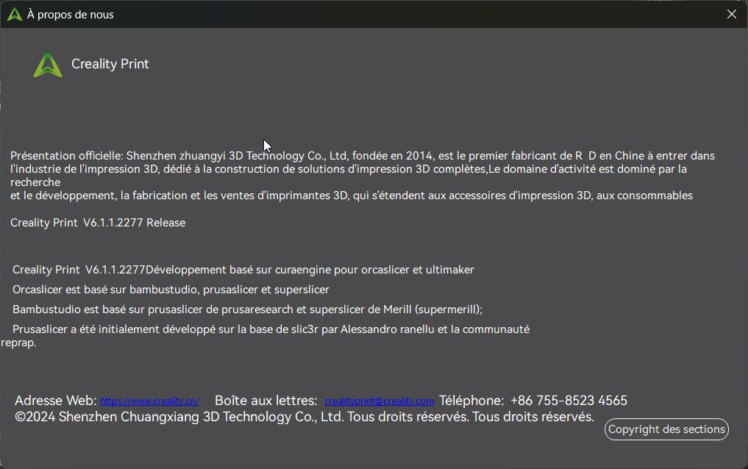Click the line starting 'Bambustudio est basé sur'
This screenshot has height=469, width=748.
[248, 309]
